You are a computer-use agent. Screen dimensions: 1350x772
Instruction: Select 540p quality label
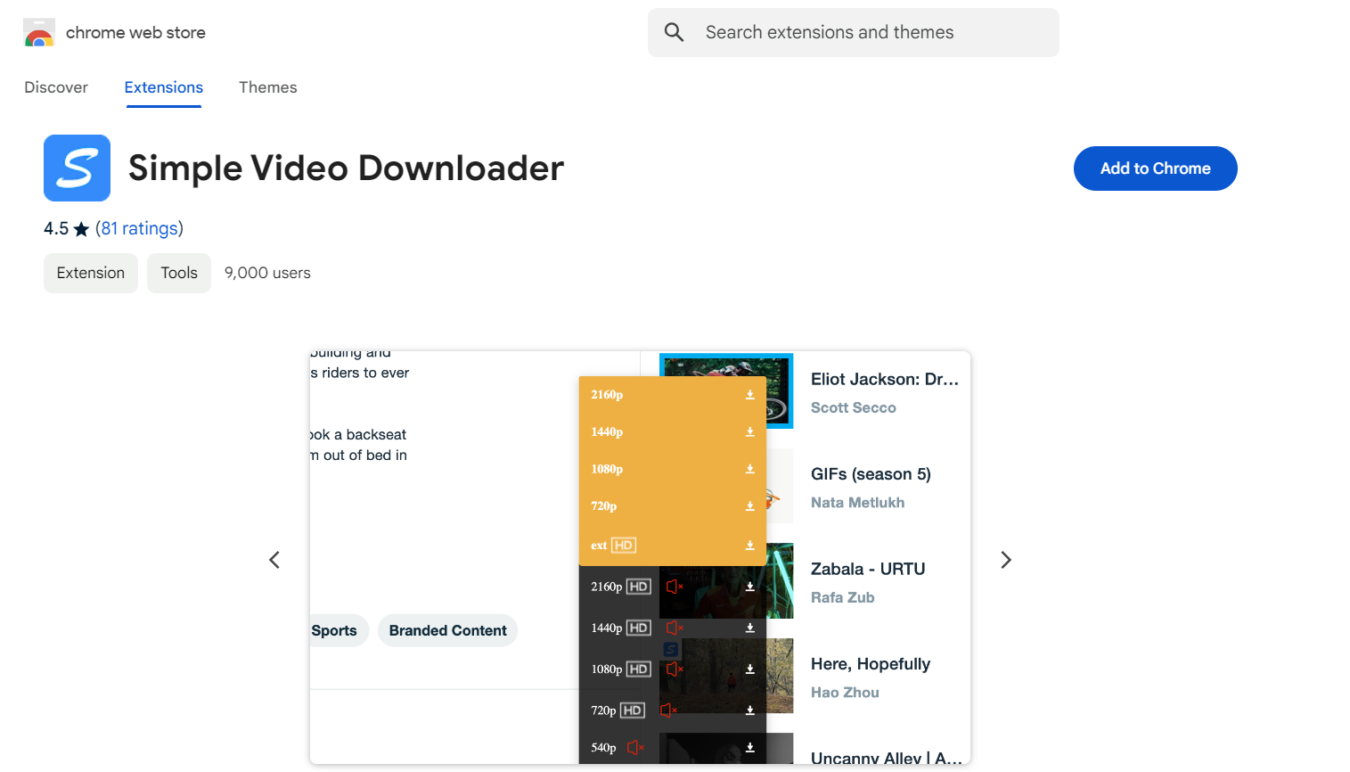click(x=603, y=748)
